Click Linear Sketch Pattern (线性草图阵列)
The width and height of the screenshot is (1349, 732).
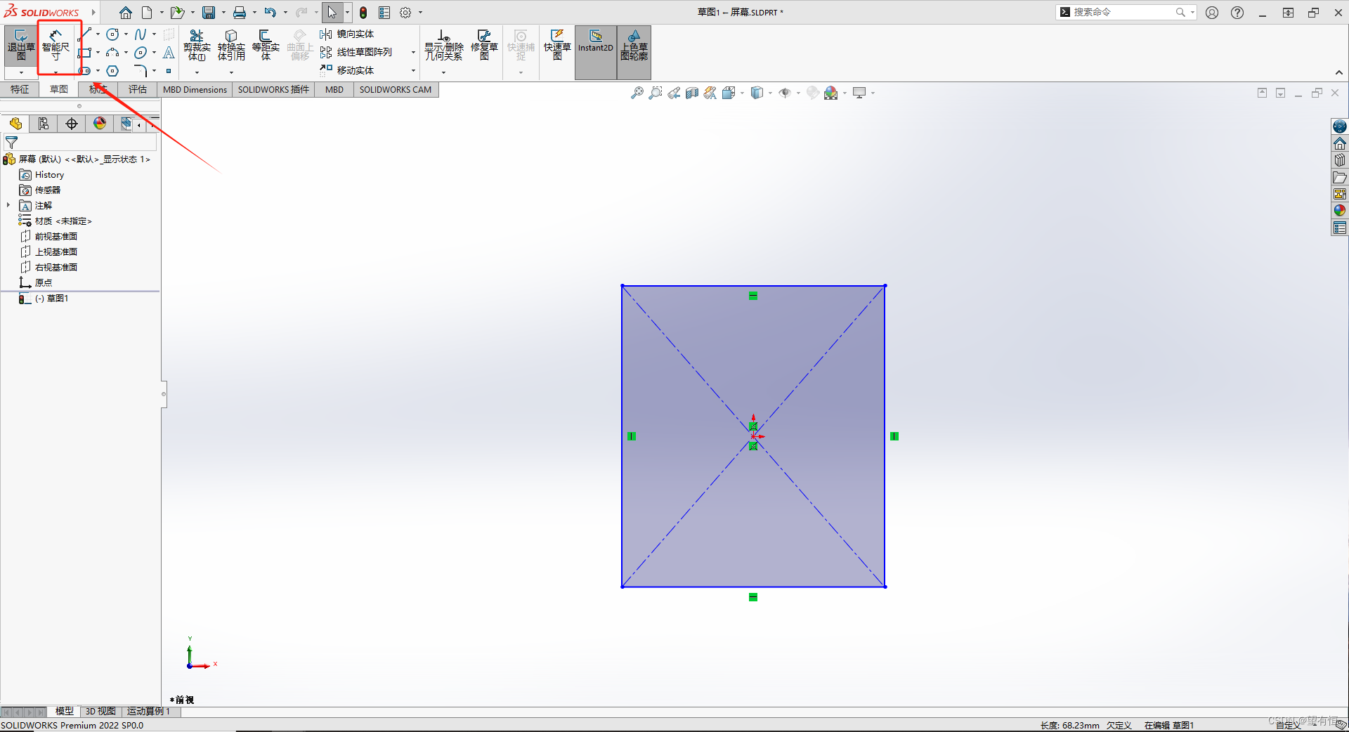pos(356,52)
